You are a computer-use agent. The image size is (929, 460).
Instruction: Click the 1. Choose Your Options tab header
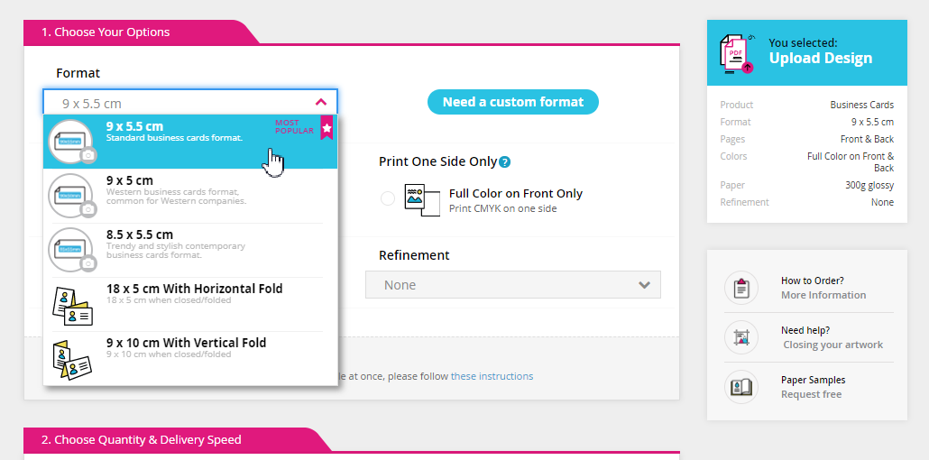(106, 32)
